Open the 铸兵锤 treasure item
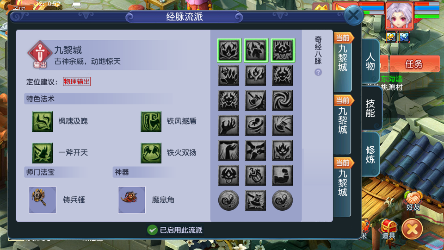Image resolution: width=444 pixels, height=250 pixels. coord(43,200)
